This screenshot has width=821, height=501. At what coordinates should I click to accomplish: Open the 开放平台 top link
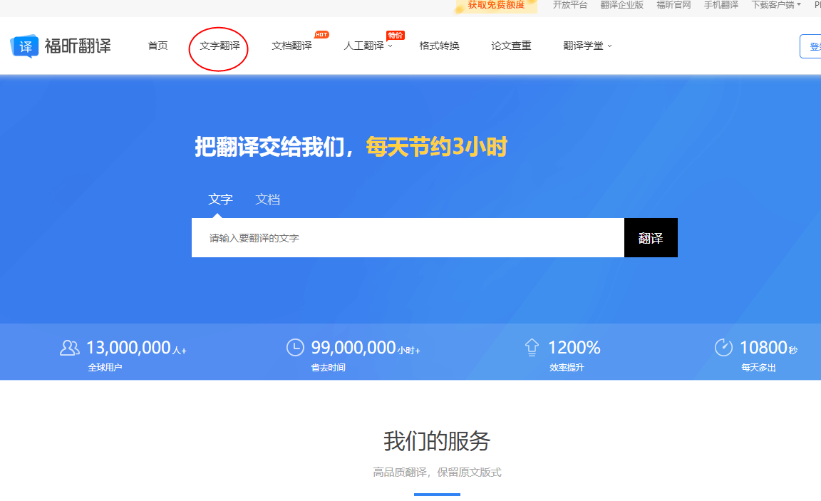click(x=570, y=5)
